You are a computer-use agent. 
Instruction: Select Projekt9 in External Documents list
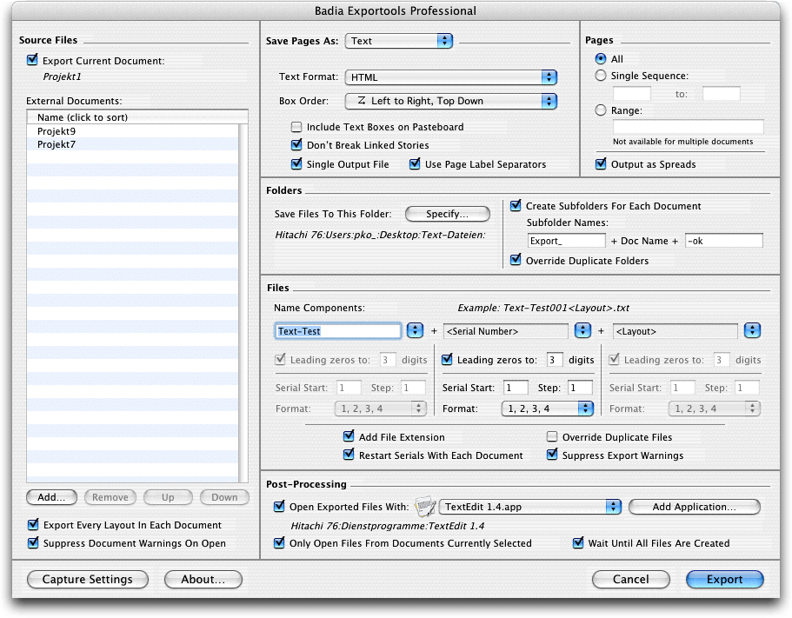point(132,130)
